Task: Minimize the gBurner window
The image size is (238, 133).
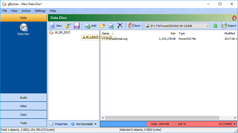Action: pos(208,4)
